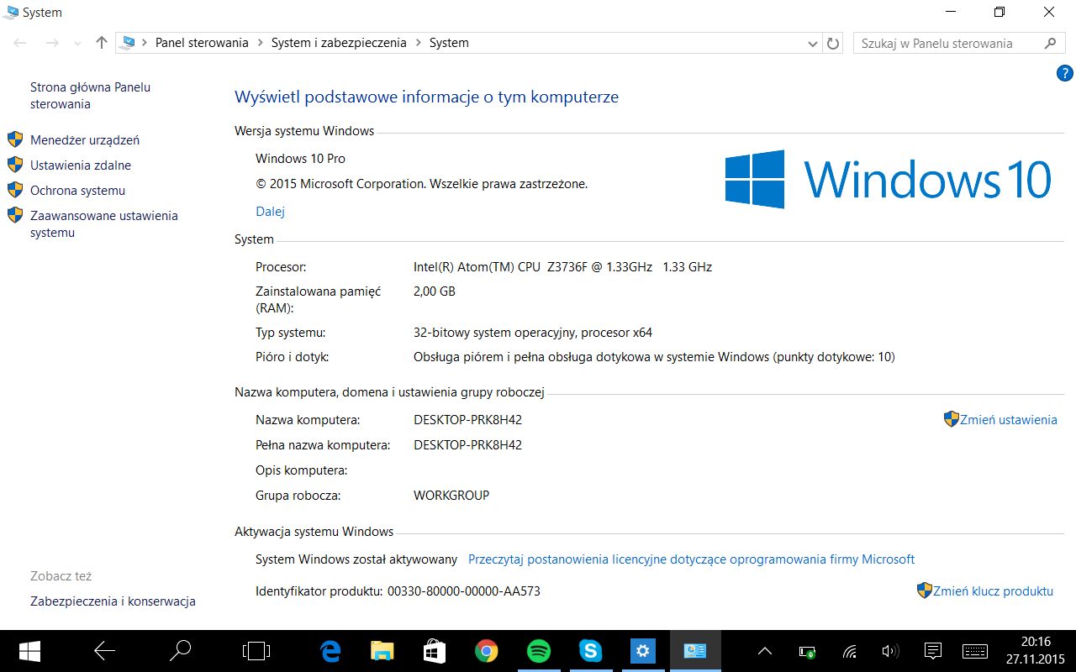Image resolution: width=1076 pixels, height=672 pixels.
Task: Open Strona główna Panelu sterowania
Action: [x=90, y=96]
